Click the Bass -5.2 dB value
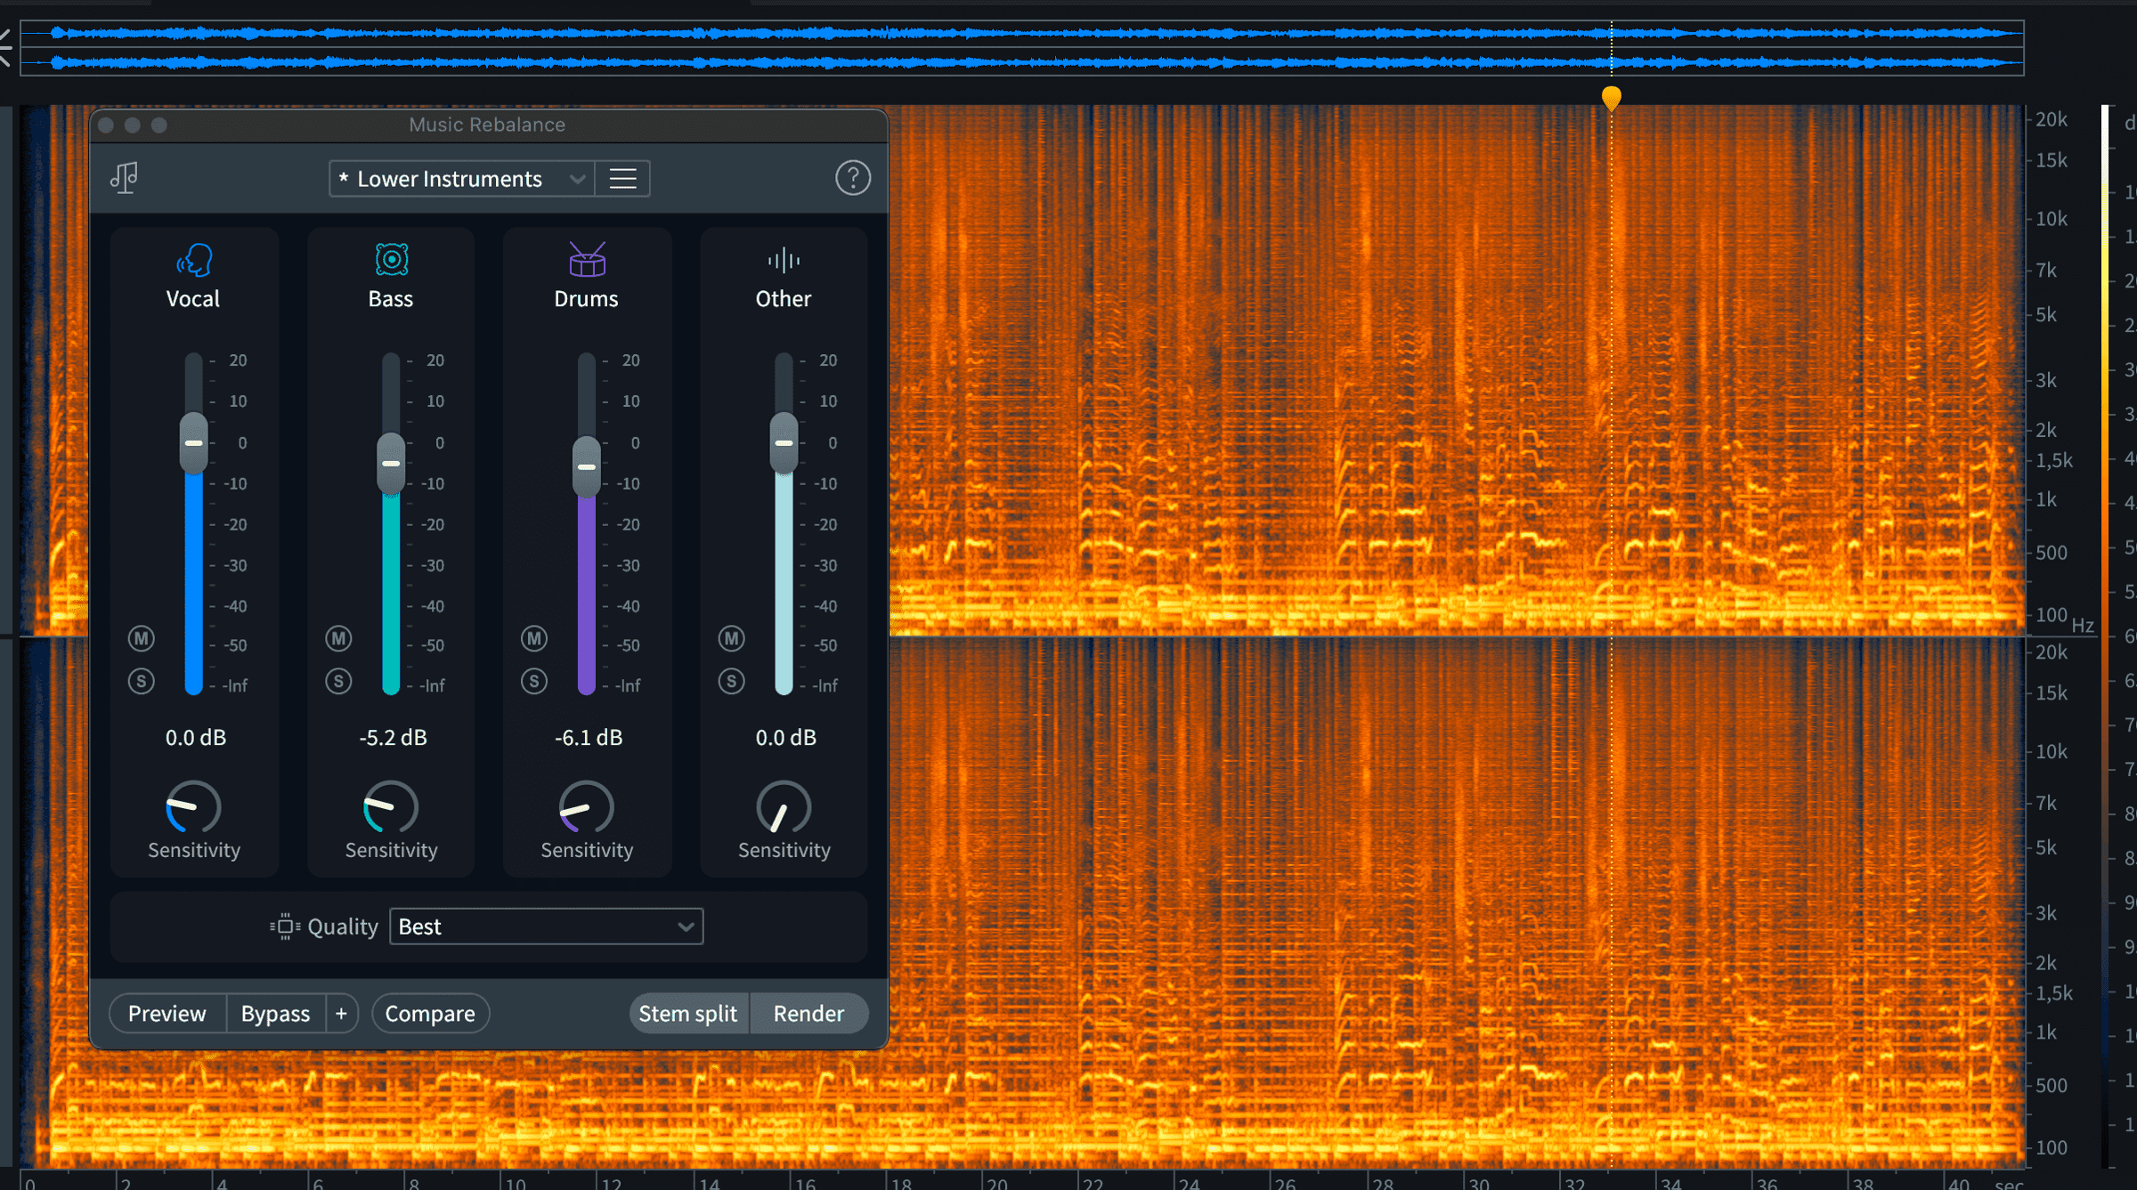The width and height of the screenshot is (2137, 1190). click(x=393, y=738)
